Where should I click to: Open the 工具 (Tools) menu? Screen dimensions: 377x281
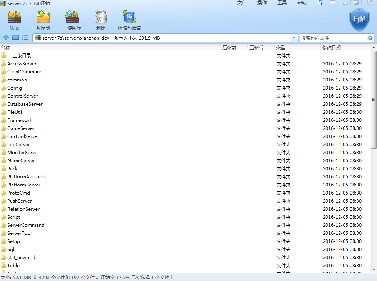[282, 3]
